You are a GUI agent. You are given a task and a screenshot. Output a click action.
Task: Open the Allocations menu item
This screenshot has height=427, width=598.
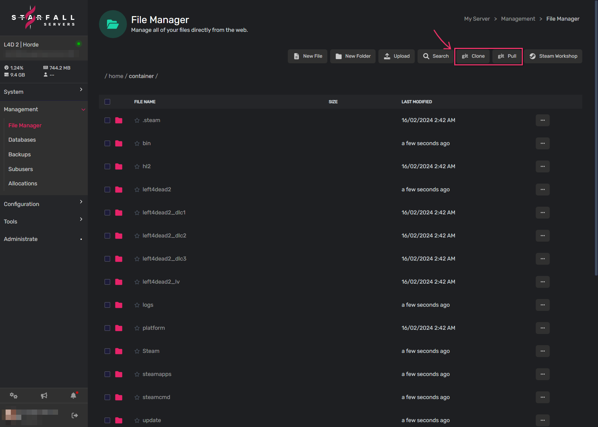pyautogui.click(x=23, y=184)
